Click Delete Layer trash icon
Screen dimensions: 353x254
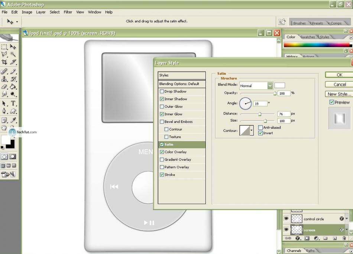[x=344, y=238]
